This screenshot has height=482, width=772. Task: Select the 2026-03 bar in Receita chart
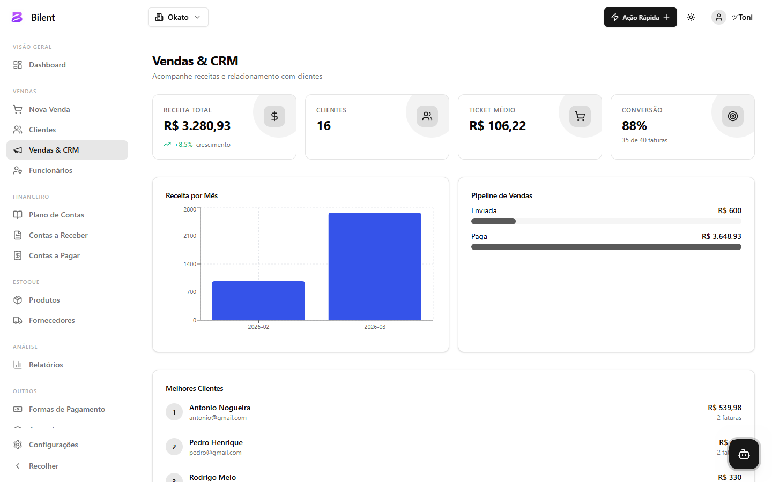375,265
